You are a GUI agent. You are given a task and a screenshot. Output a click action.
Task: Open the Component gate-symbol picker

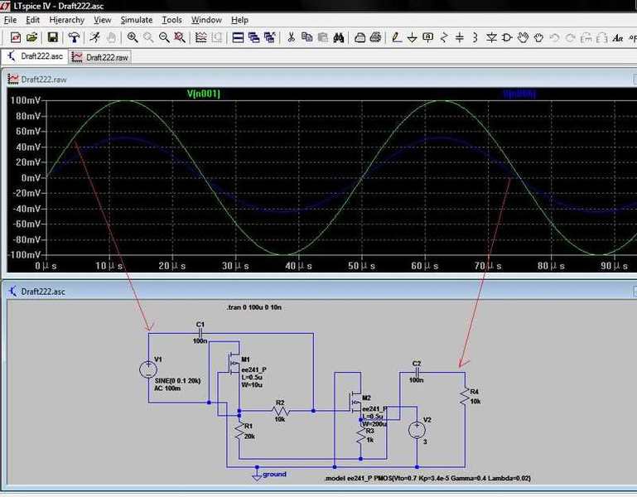507,38
